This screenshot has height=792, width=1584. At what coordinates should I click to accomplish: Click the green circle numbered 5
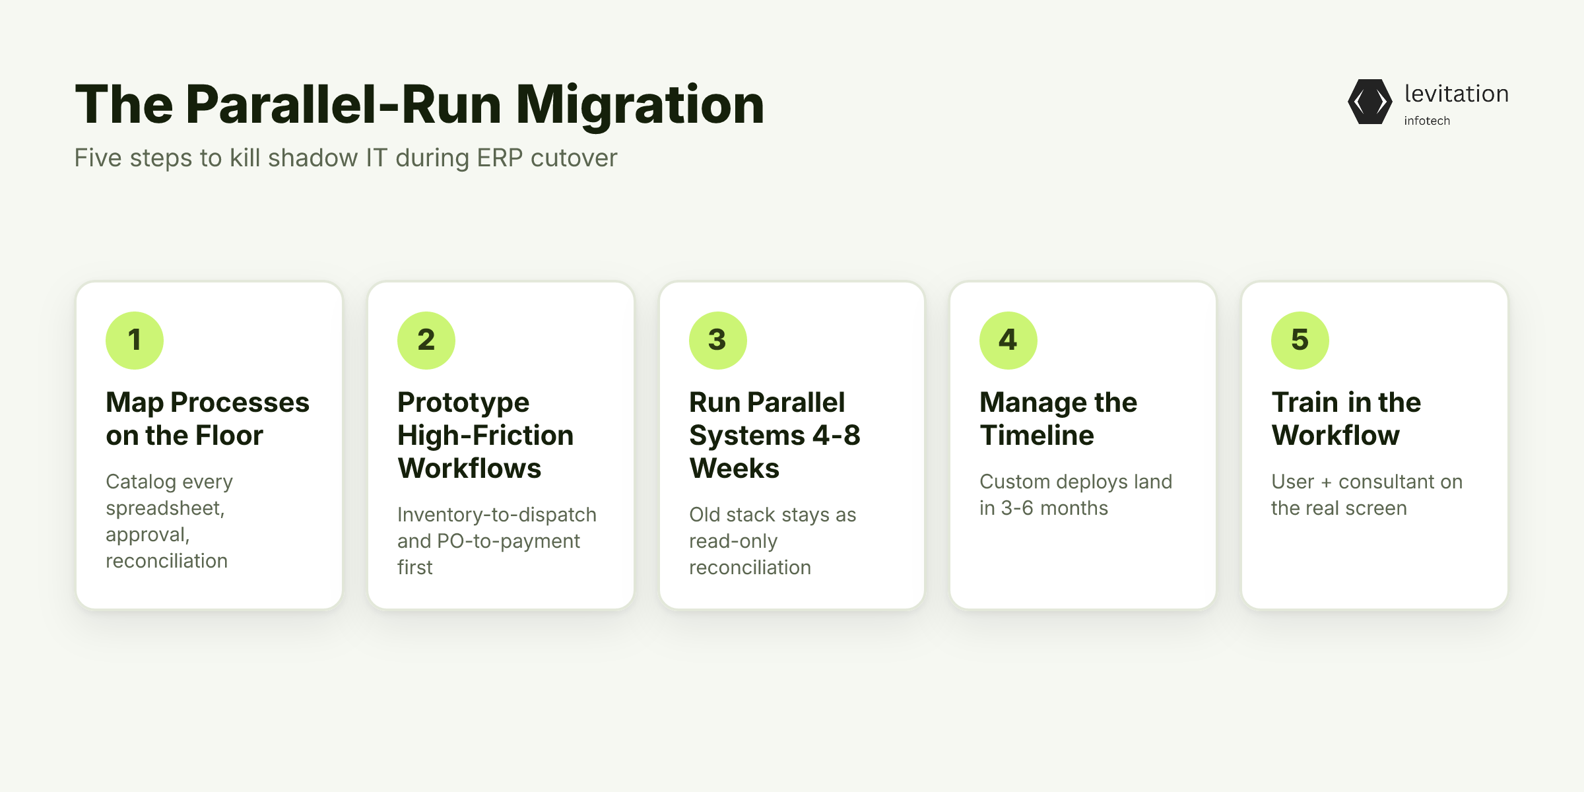(x=1300, y=341)
